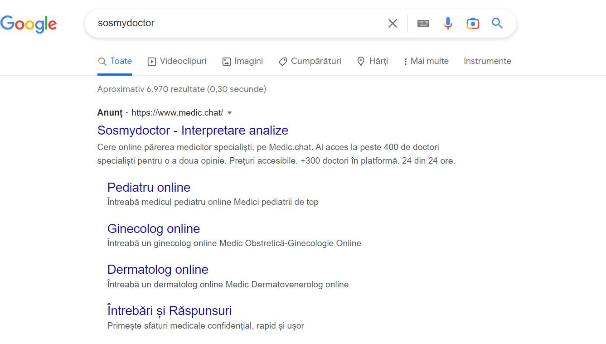Open the Cumpărături tab
This screenshot has width=606, height=344.
pos(310,61)
